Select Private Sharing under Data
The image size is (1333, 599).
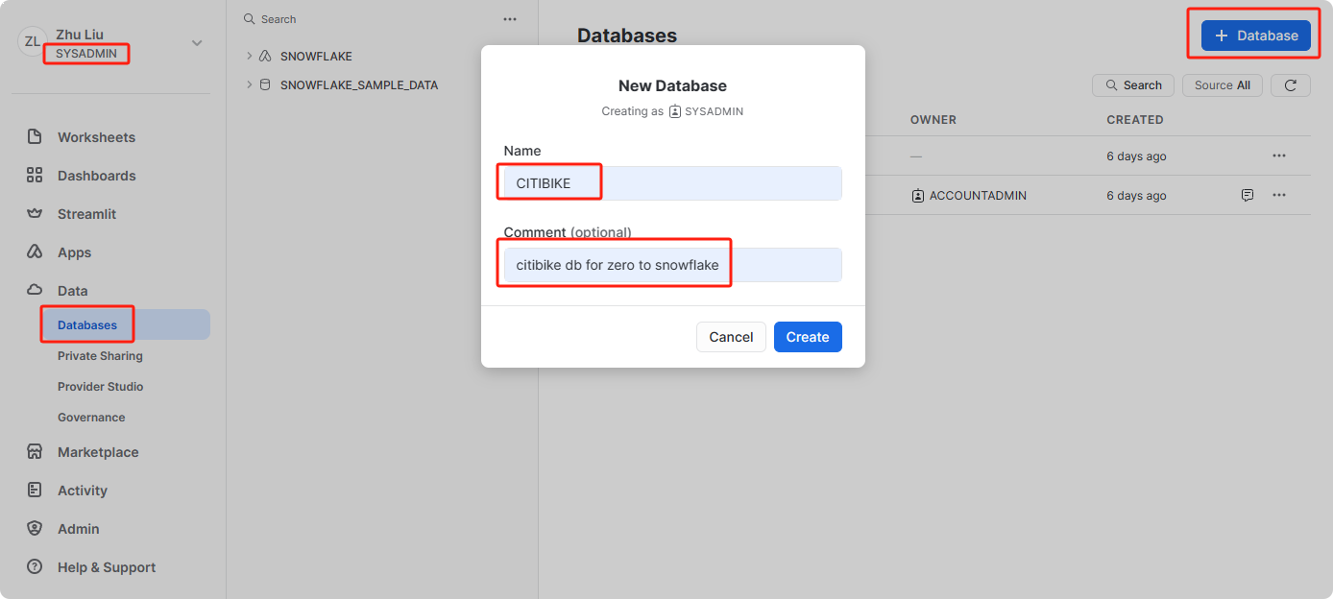(100, 356)
